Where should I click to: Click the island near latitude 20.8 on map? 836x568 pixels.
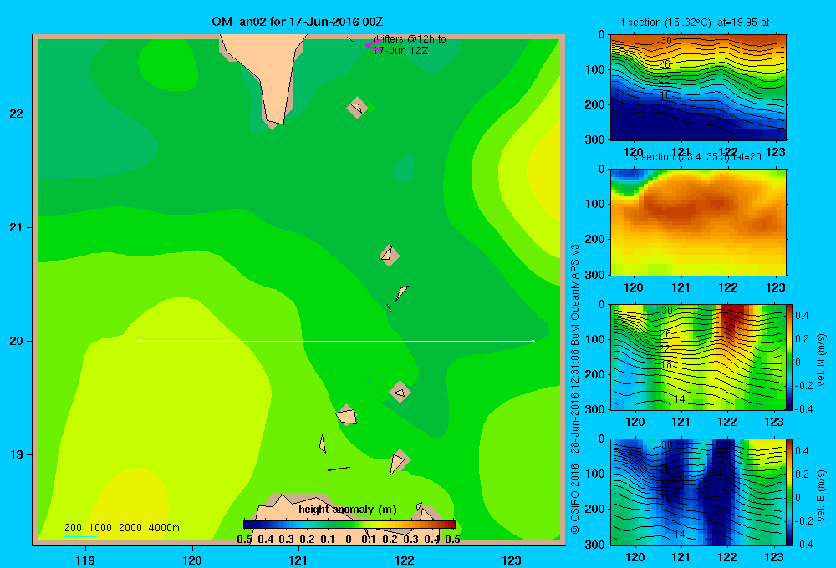(390, 256)
